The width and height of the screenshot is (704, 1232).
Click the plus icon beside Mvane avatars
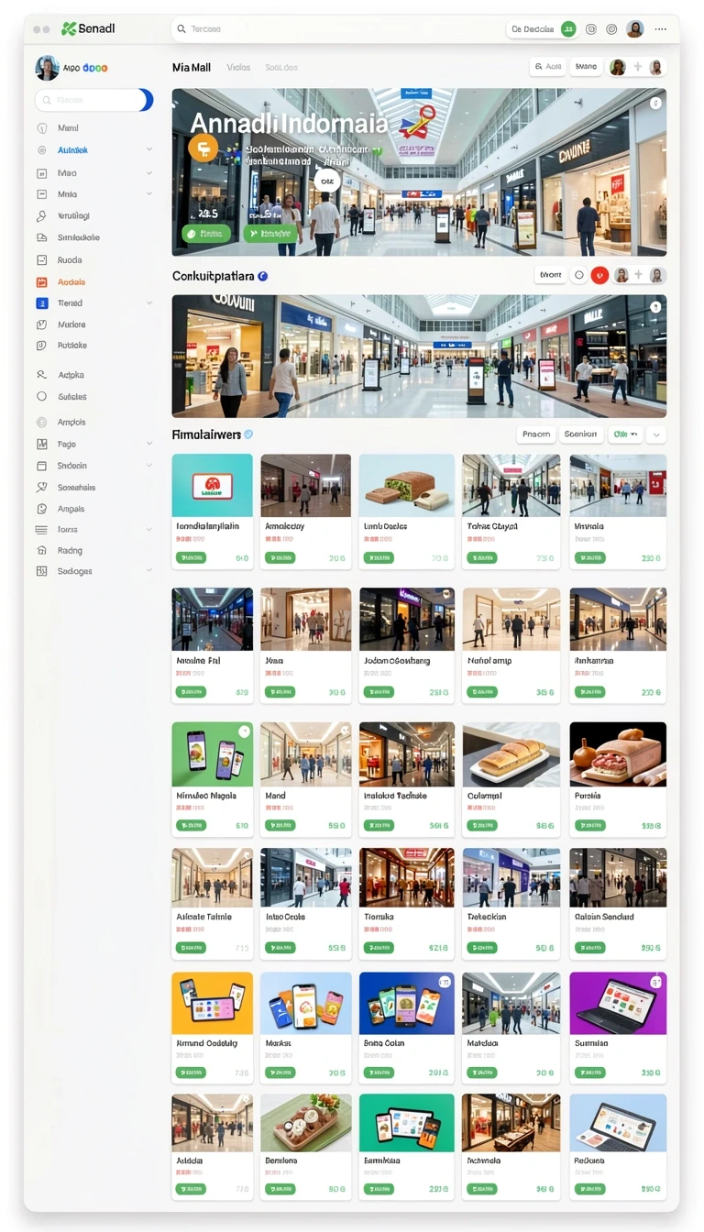(637, 67)
